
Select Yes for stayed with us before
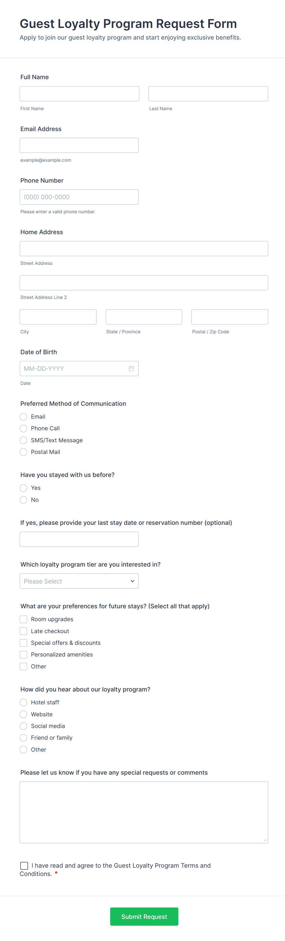coord(24,488)
